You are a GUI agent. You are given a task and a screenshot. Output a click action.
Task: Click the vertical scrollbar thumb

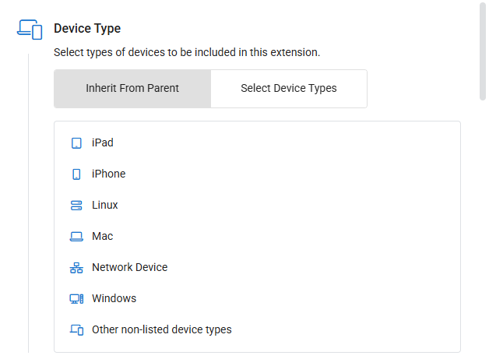point(483,51)
